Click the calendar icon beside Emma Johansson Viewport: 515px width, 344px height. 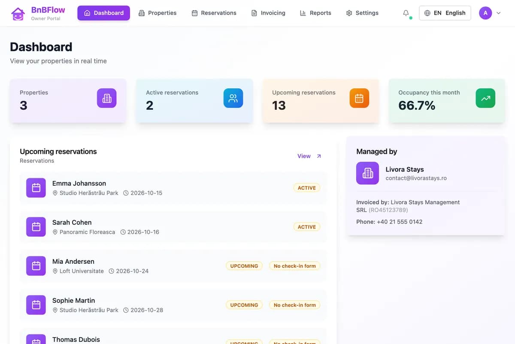pyautogui.click(x=36, y=188)
